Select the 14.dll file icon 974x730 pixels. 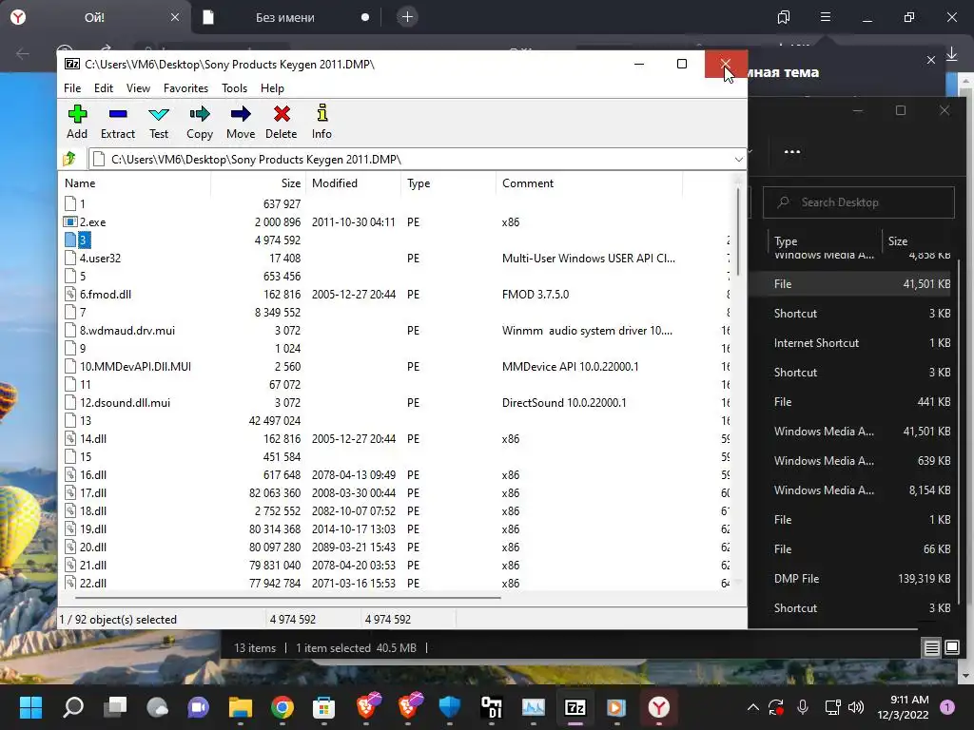(70, 439)
